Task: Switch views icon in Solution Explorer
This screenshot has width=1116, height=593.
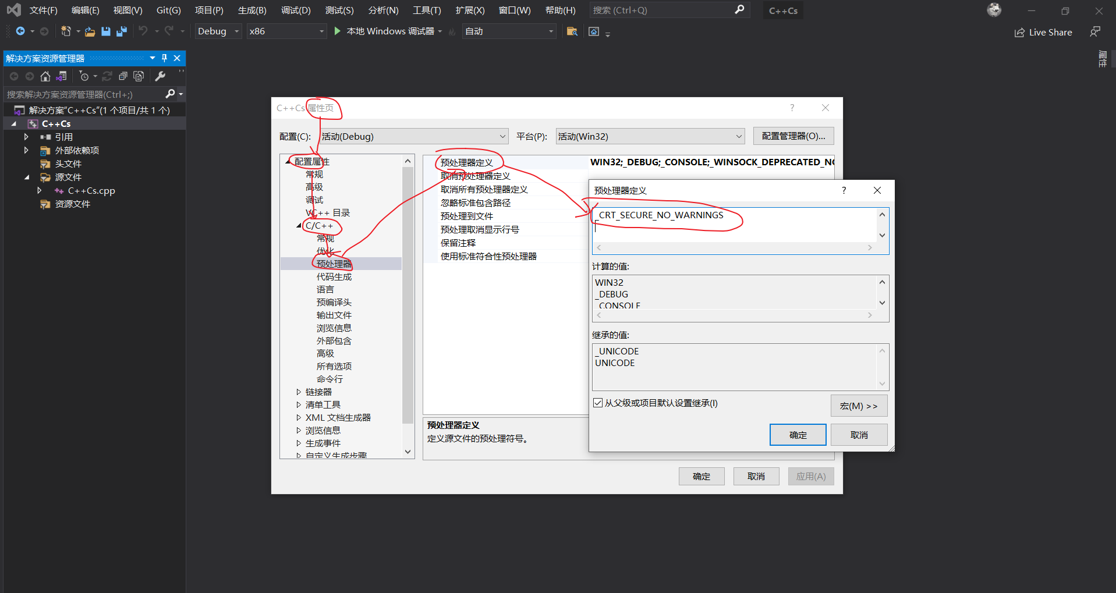Action: click(x=61, y=76)
